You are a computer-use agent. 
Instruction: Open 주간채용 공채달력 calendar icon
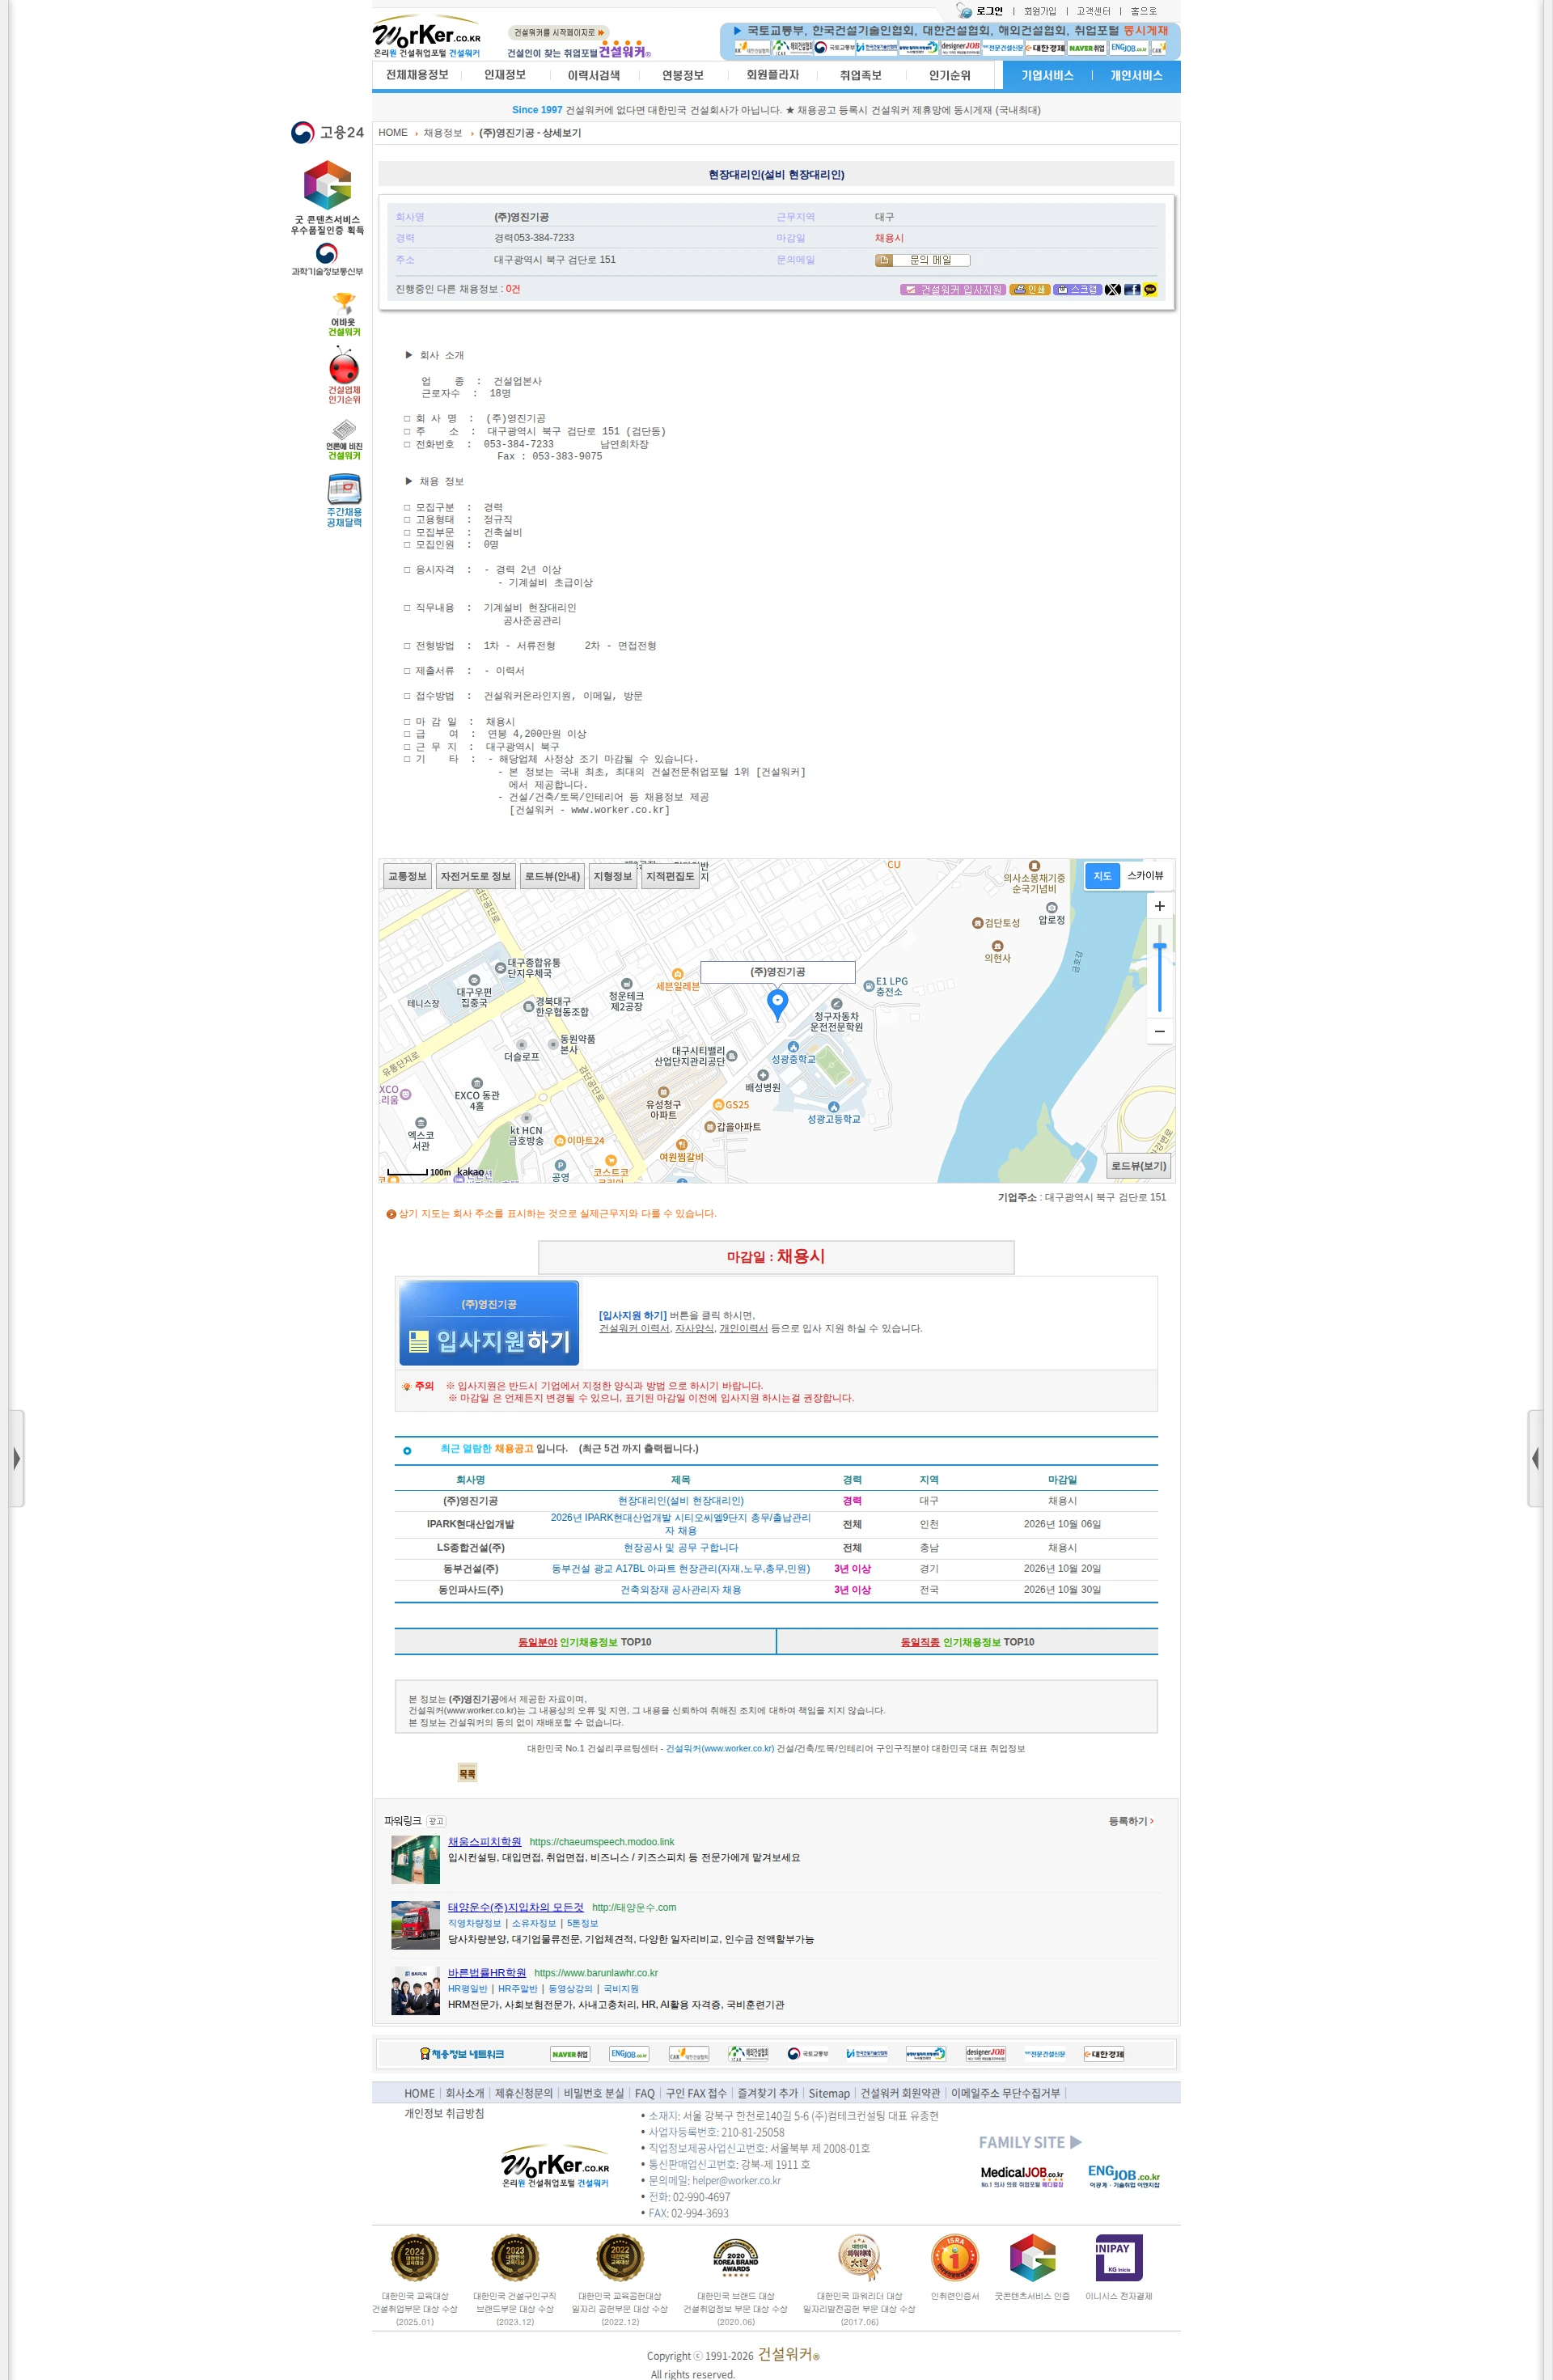344,501
